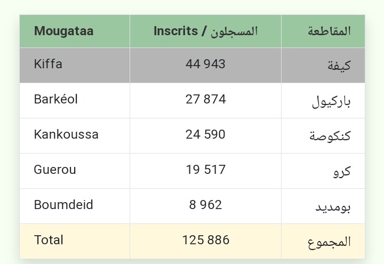This screenshot has width=384, height=264.
Task: Click the Inscrits column header
Action: tap(205, 31)
